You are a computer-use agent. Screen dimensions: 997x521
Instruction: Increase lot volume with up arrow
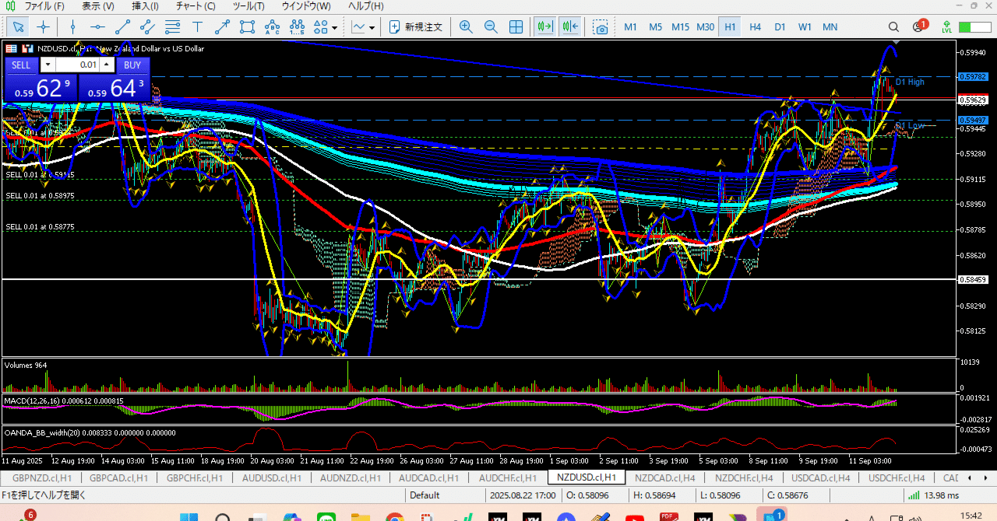107,65
